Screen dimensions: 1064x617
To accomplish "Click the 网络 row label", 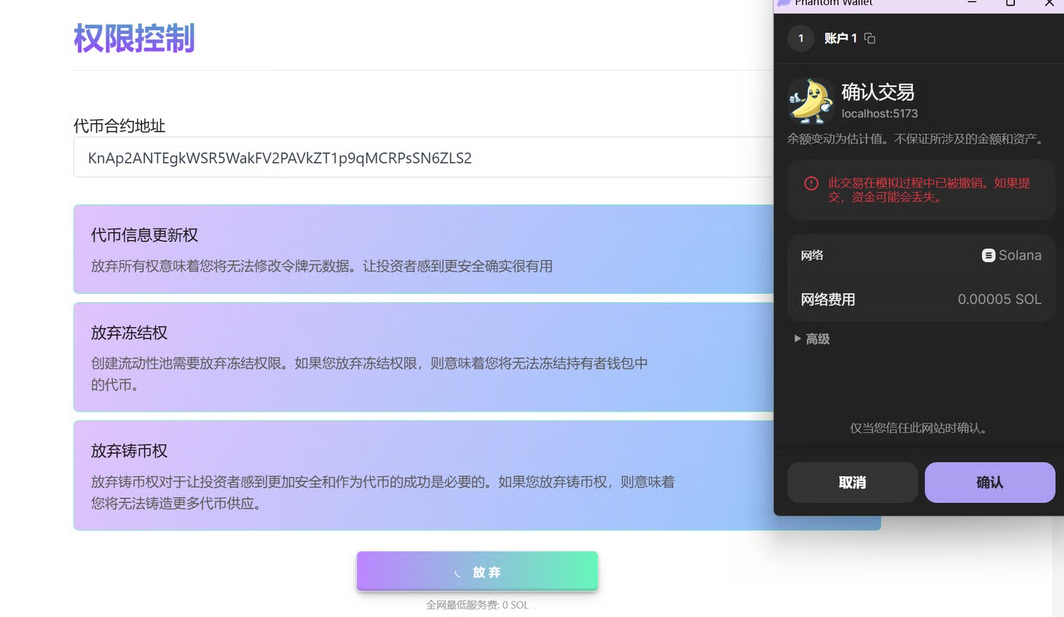I will coord(812,255).
